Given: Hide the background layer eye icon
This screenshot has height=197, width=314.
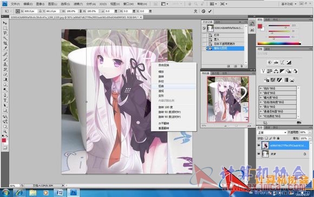Looking at the screenshot, I should [x=259, y=154].
